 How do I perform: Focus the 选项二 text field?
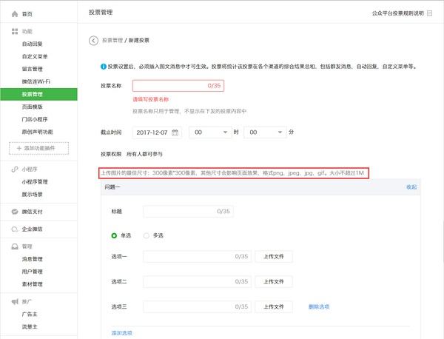(198, 281)
